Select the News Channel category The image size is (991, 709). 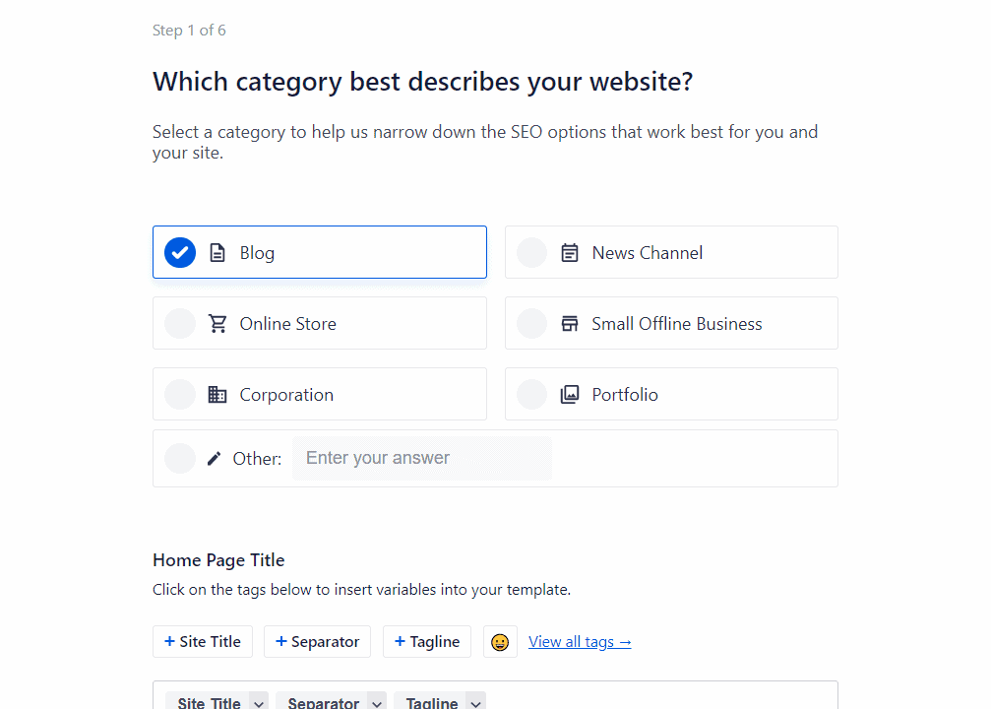(531, 252)
